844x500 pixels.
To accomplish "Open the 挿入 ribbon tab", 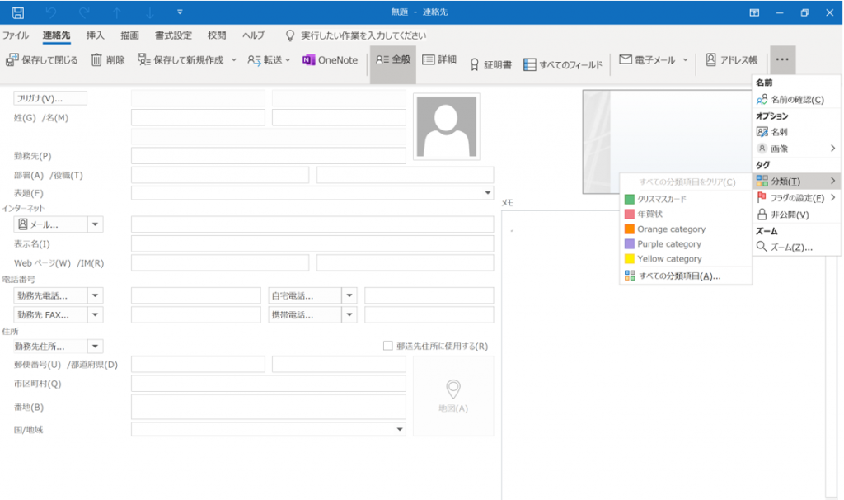I will [96, 35].
